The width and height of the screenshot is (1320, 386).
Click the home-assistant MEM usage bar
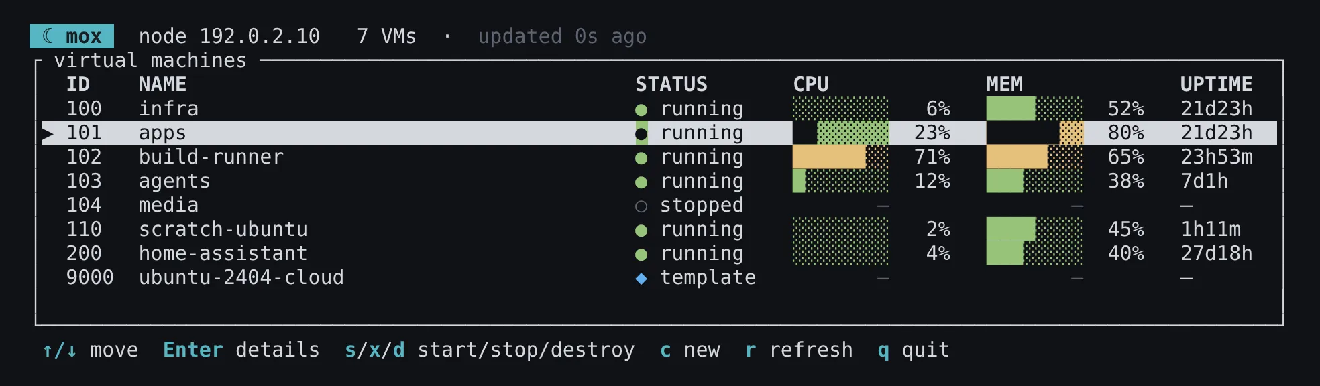coord(1034,253)
